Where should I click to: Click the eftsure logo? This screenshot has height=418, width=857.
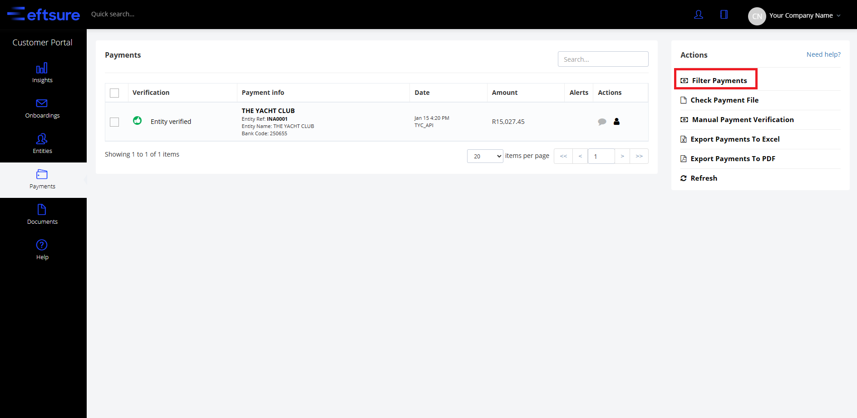pos(44,14)
